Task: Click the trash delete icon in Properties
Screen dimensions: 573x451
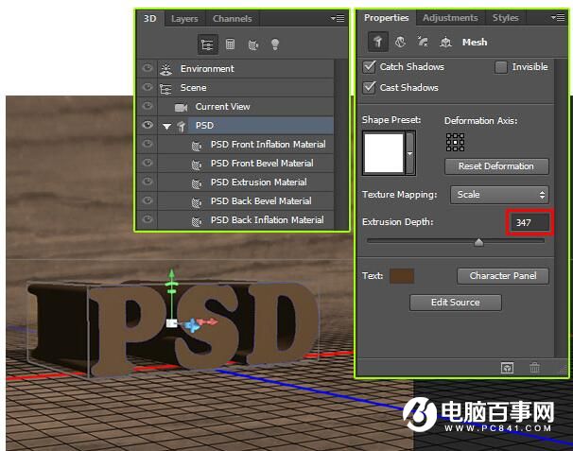Action: [534, 368]
